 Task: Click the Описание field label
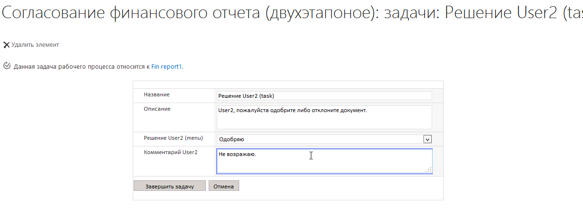(x=157, y=109)
